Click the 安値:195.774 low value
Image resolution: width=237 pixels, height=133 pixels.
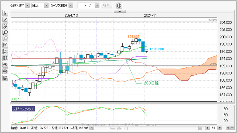(60, 128)
